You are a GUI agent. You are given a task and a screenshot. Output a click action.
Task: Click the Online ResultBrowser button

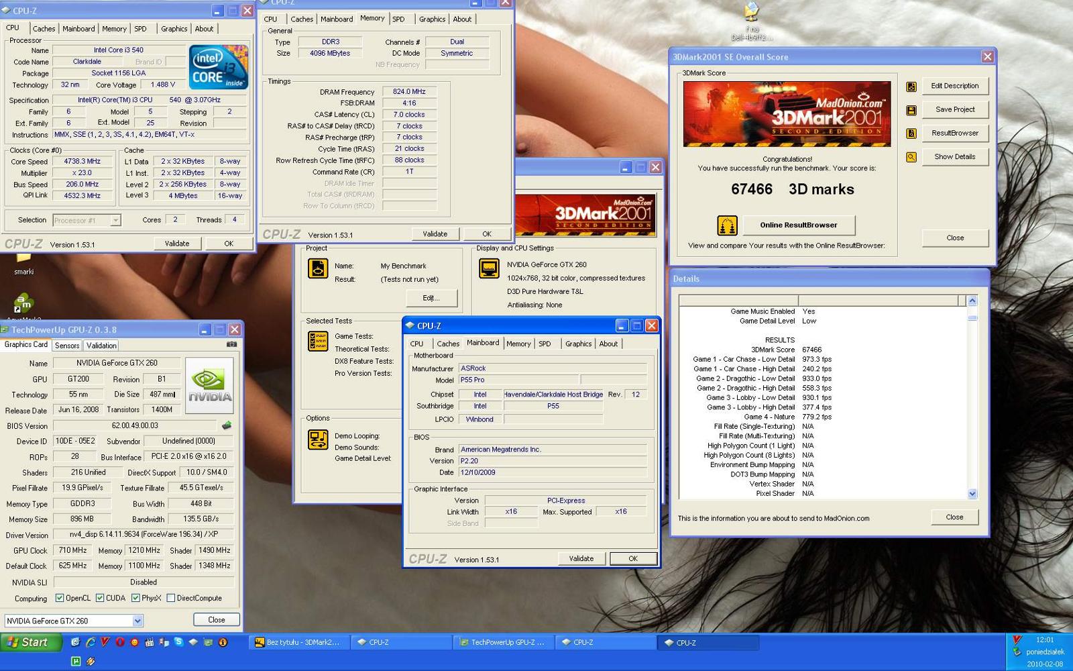[798, 225]
